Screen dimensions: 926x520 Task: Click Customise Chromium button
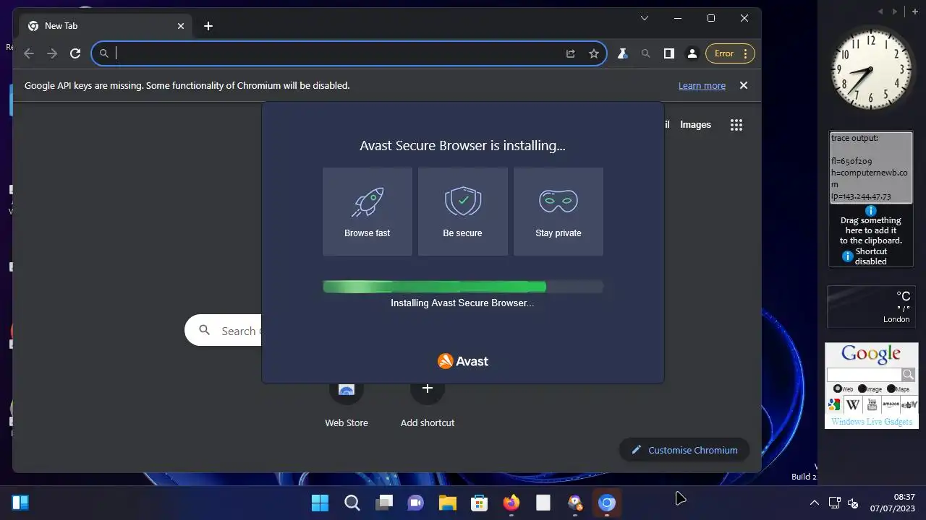684,450
